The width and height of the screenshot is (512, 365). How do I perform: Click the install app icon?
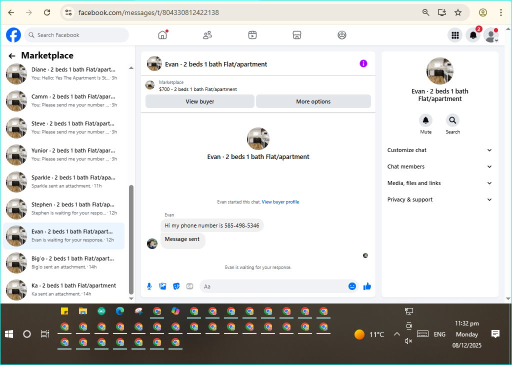[442, 12]
